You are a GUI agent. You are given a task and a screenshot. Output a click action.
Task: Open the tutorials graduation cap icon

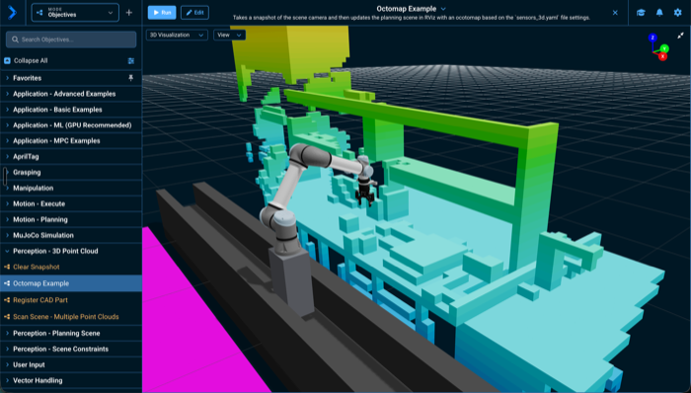point(641,12)
